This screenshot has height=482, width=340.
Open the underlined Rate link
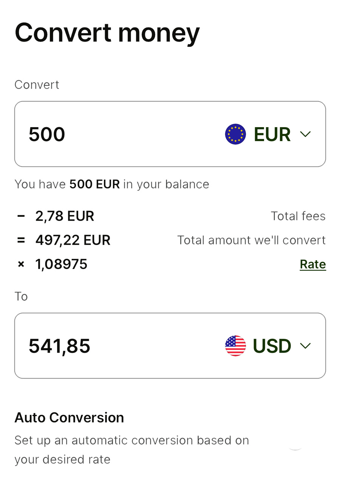tap(313, 264)
